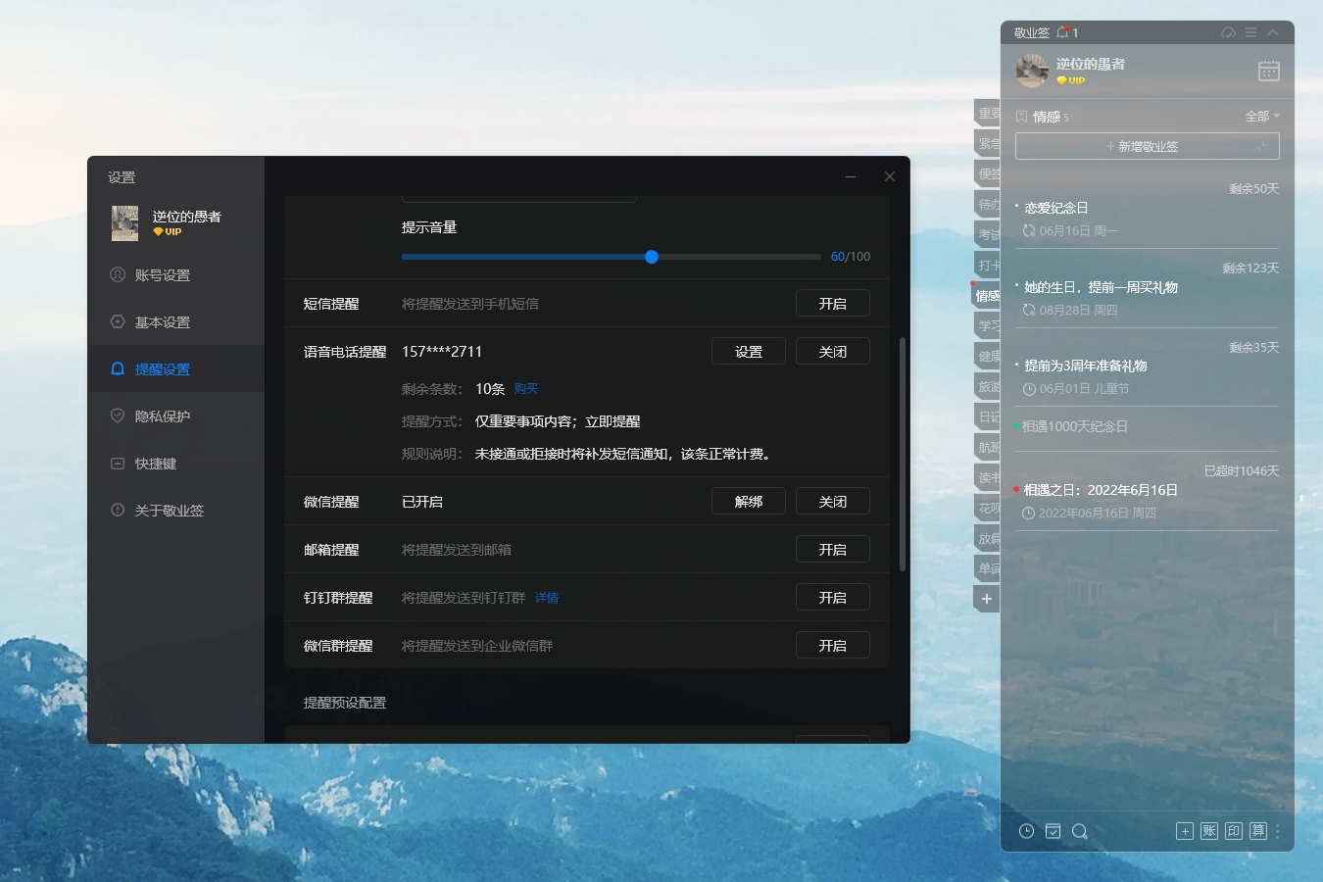The height and width of the screenshot is (882, 1323).
Task: Click the cloud sync icon
Action: tap(1228, 32)
